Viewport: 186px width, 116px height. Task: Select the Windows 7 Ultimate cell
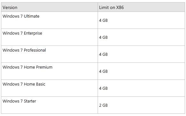point(49,20)
